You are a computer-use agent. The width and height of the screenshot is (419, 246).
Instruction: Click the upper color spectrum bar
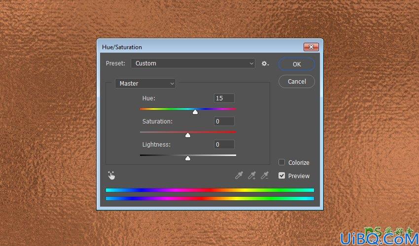coord(210,190)
